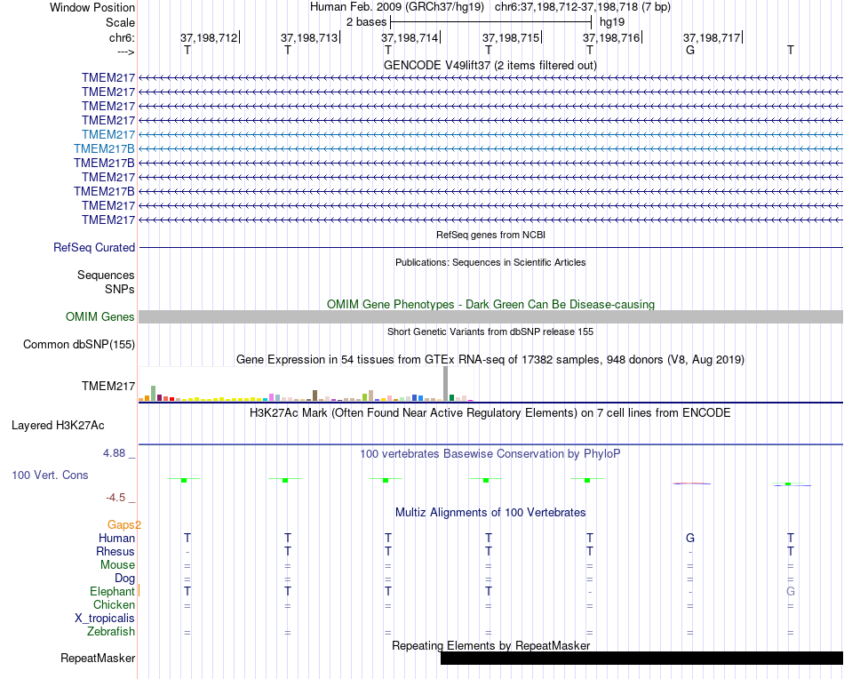Click the chr6:37,198,712-37,198,718 coordinates text
The image size is (844, 679).
coord(583,7)
